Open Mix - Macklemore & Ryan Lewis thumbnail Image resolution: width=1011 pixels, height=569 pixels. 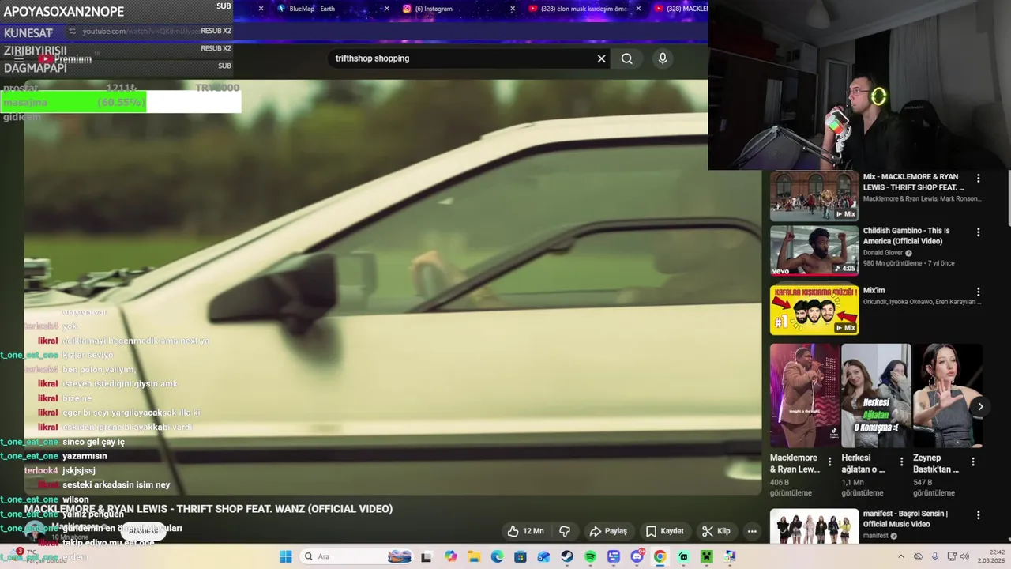click(814, 196)
